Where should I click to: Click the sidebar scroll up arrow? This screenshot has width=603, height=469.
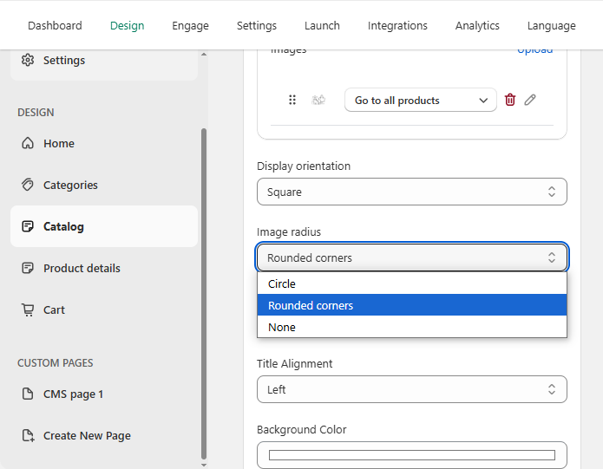tap(204, 54)
